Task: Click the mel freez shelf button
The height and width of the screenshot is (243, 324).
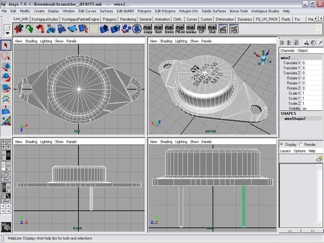Action: tap(169, 29)
